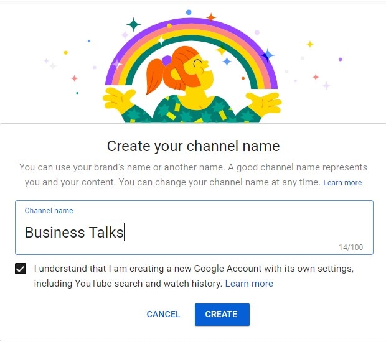This screenshot has width=386, height=342.
Task: Click the CREATE button
Action: [222, 315]
